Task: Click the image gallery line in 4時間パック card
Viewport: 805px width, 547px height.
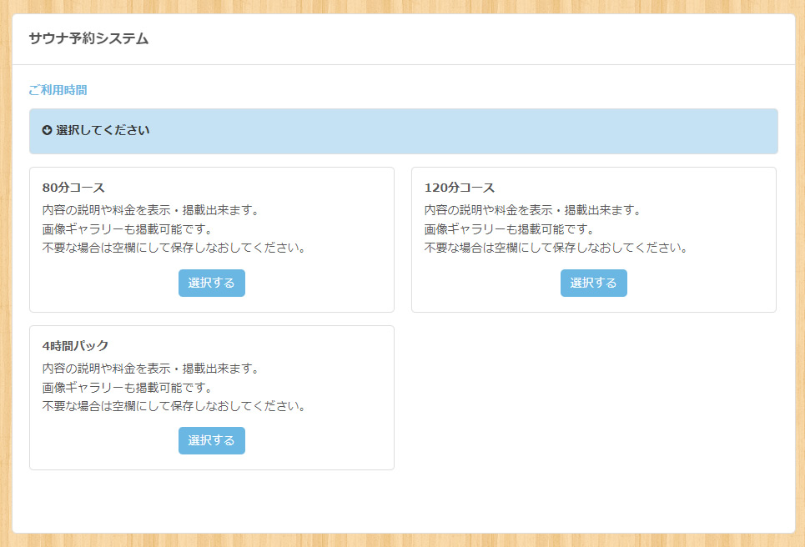Action: pos(127,388)
